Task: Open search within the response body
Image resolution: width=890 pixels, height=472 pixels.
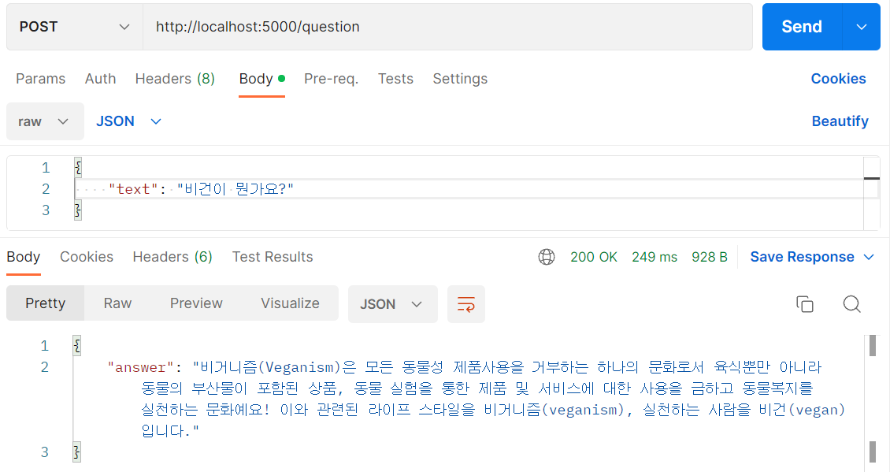Action: pyautogui.click(x=851, y=304)
